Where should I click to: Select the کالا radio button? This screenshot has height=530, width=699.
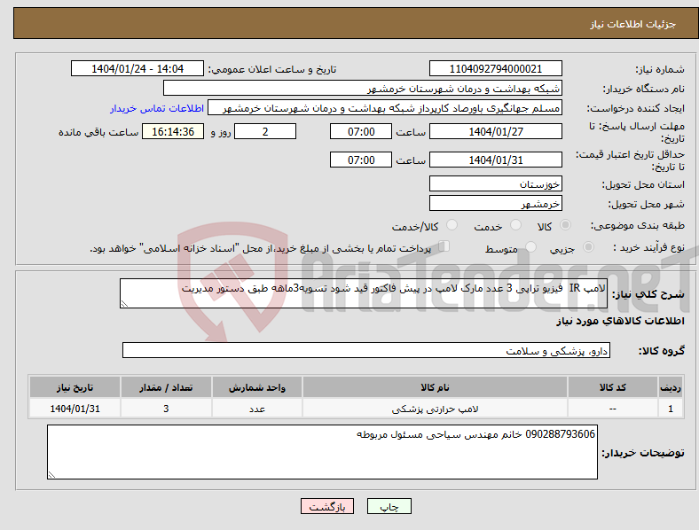point(565,225)
